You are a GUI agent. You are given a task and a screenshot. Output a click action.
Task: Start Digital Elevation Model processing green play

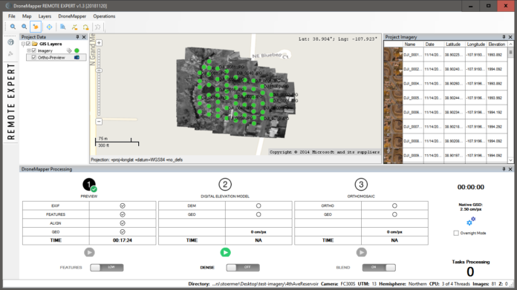pyautogui.click(x=226, y=252)
